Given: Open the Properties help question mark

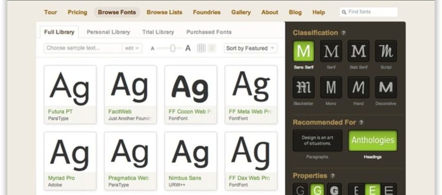Looking at the screenshot, I should point(333,175).
